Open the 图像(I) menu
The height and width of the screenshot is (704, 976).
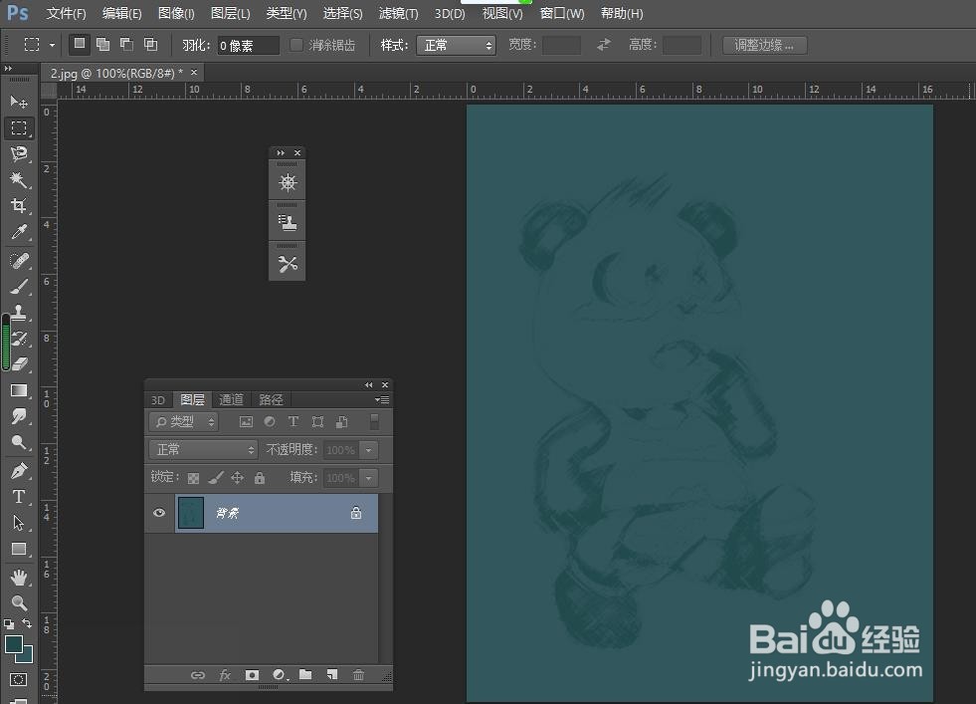(x=176, y=13)
